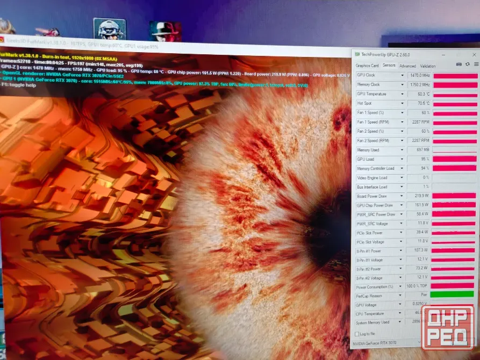Click the GPU Temperature value field

tap(419, 94)
